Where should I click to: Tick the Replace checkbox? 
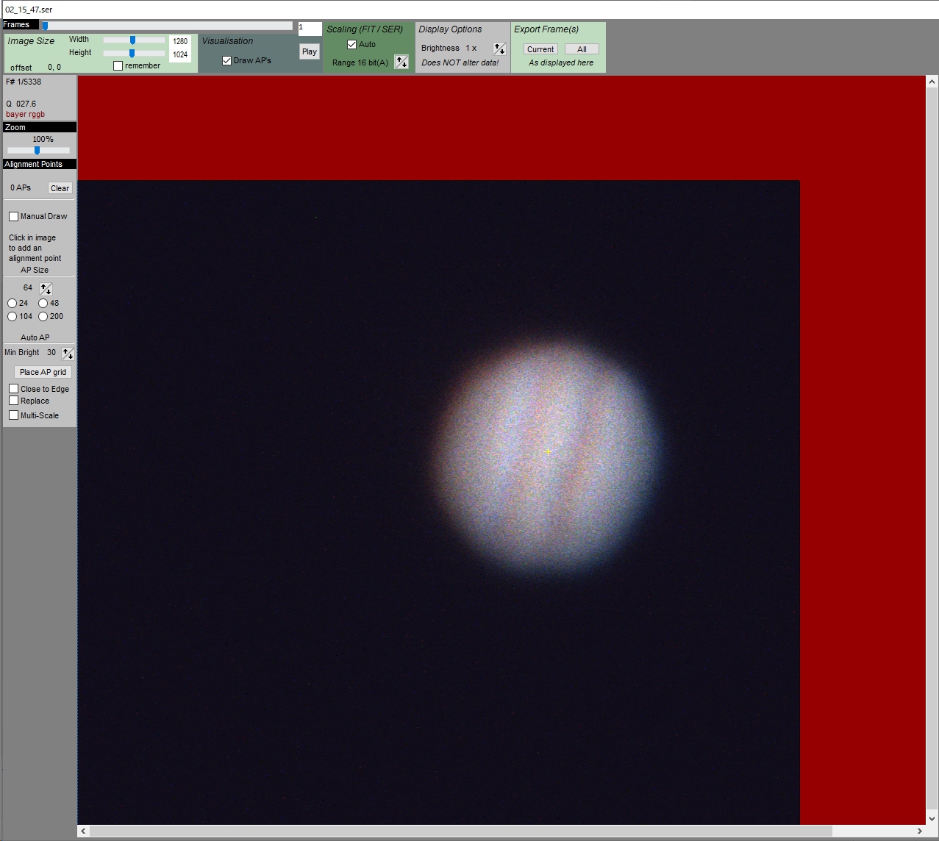[13, 401]
